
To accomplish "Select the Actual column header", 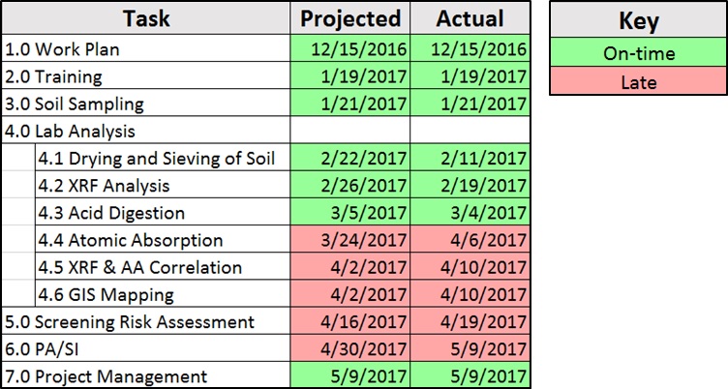I will tap(470, 18).
